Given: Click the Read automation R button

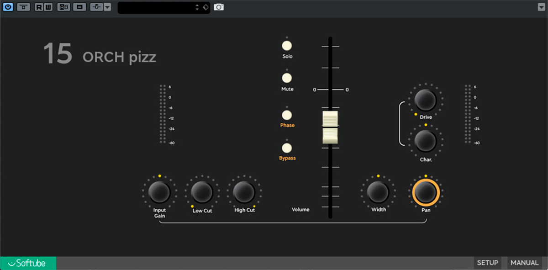Looking at the screenshot, I should [38, 7].
